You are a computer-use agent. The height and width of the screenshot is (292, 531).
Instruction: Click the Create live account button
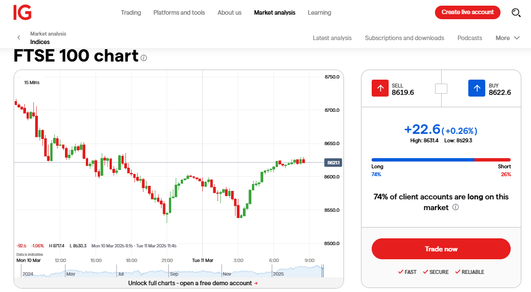[467, 12]
